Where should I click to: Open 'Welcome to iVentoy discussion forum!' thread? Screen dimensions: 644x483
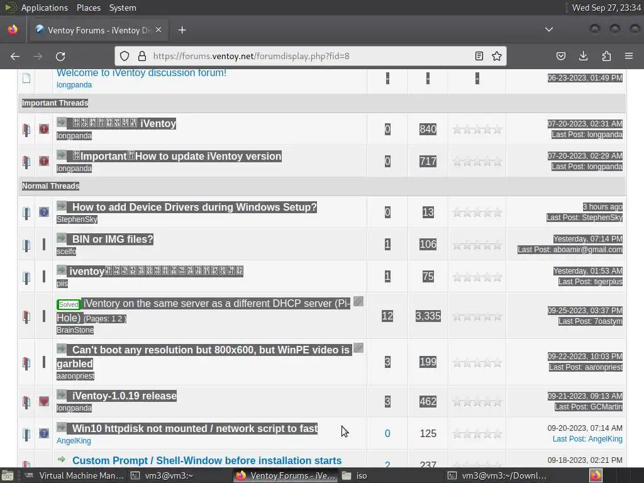pyautogui.click(x=142, y=73)
